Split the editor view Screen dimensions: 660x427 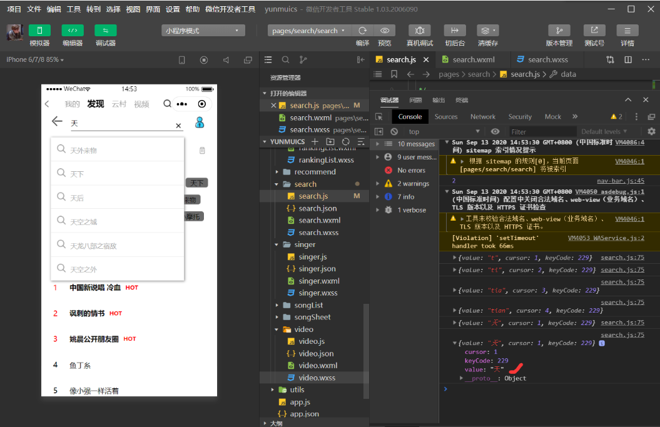click(x=628, y=60)
